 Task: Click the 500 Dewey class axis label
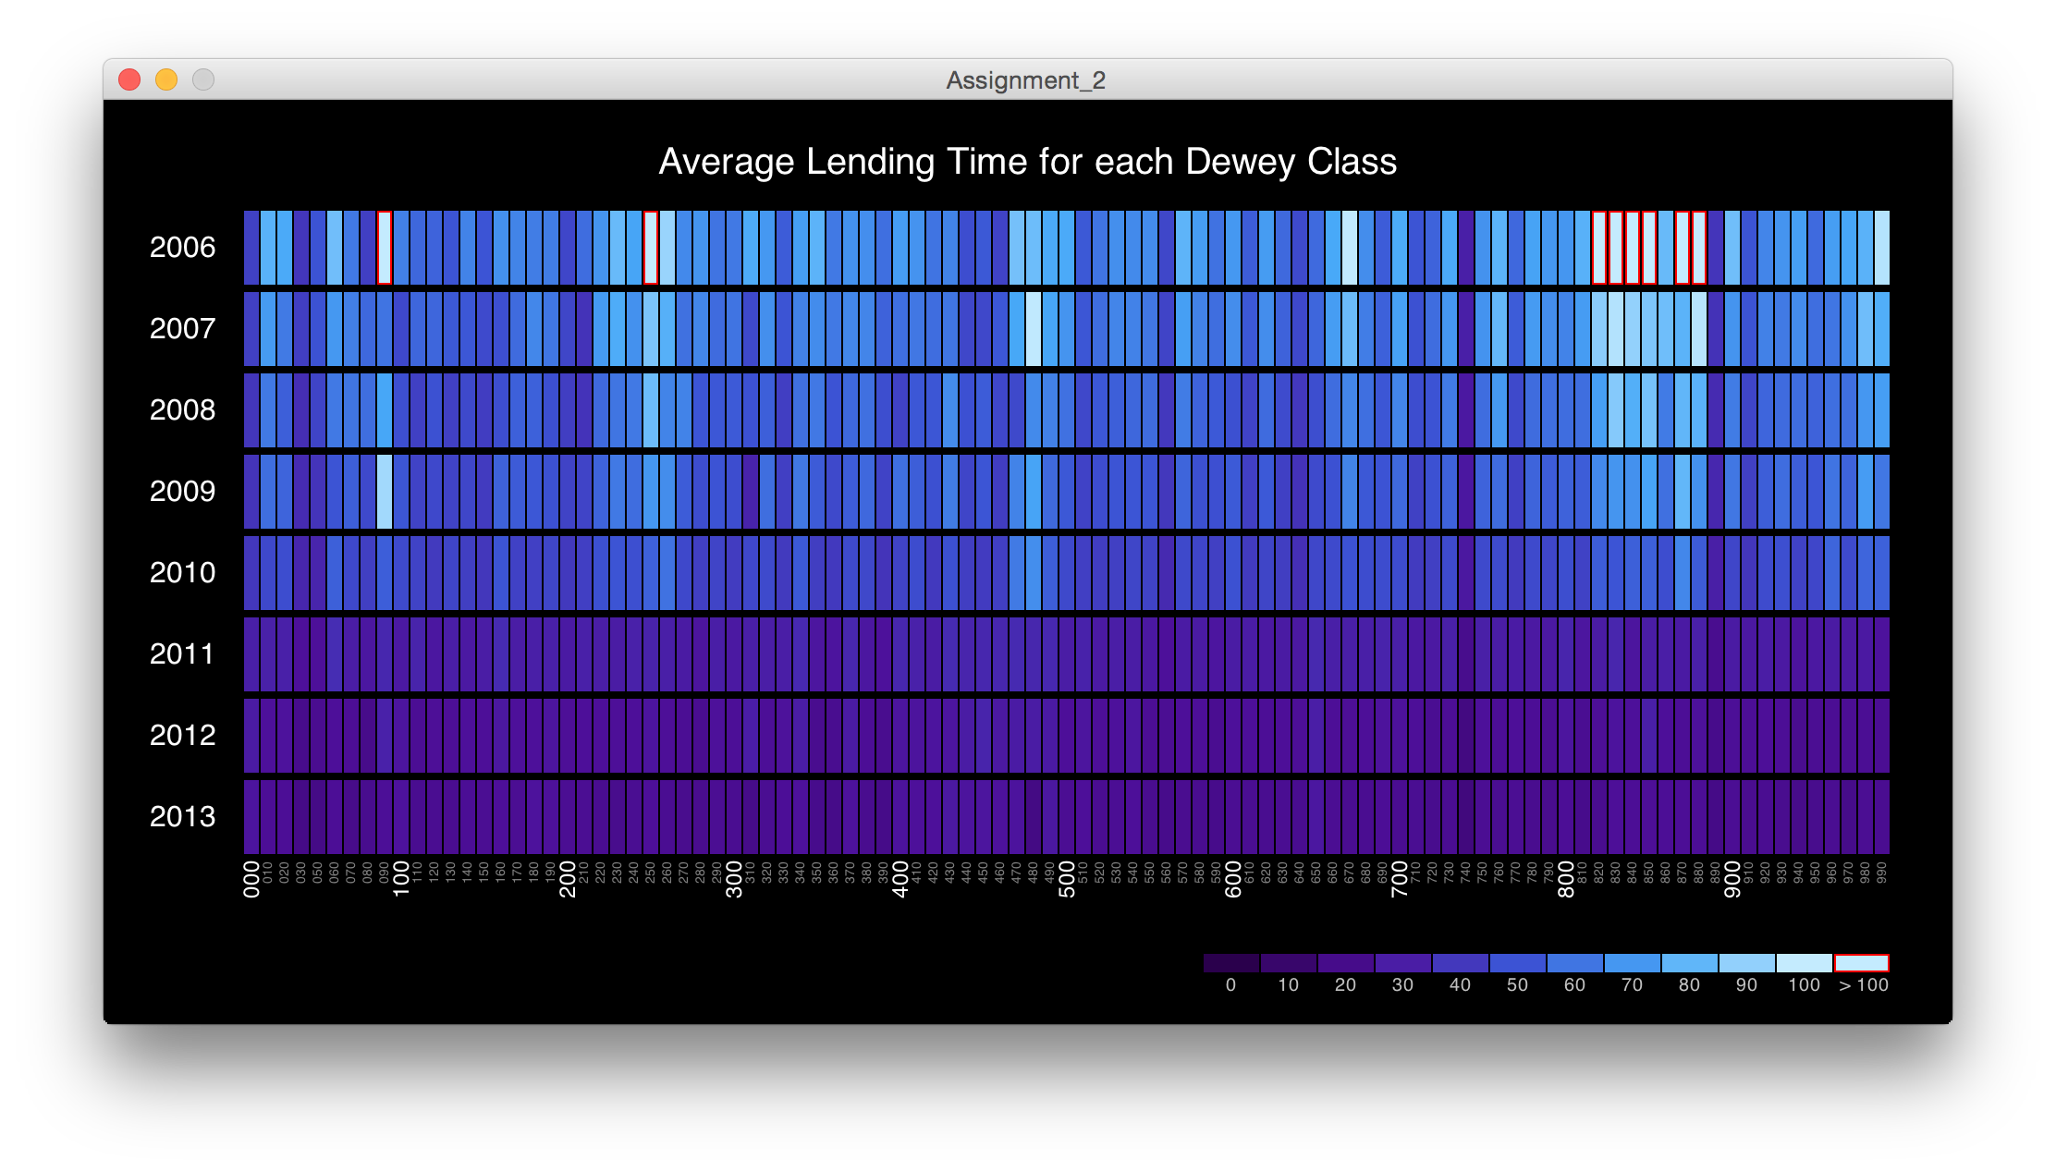tap(1067, 879)
